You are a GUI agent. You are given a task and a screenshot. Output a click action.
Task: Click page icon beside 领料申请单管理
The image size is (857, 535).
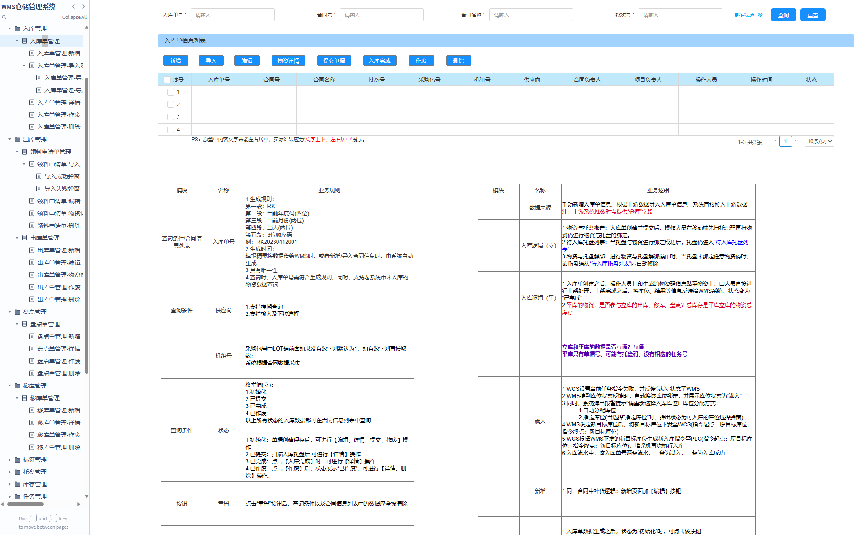click(x=24, y=152)
